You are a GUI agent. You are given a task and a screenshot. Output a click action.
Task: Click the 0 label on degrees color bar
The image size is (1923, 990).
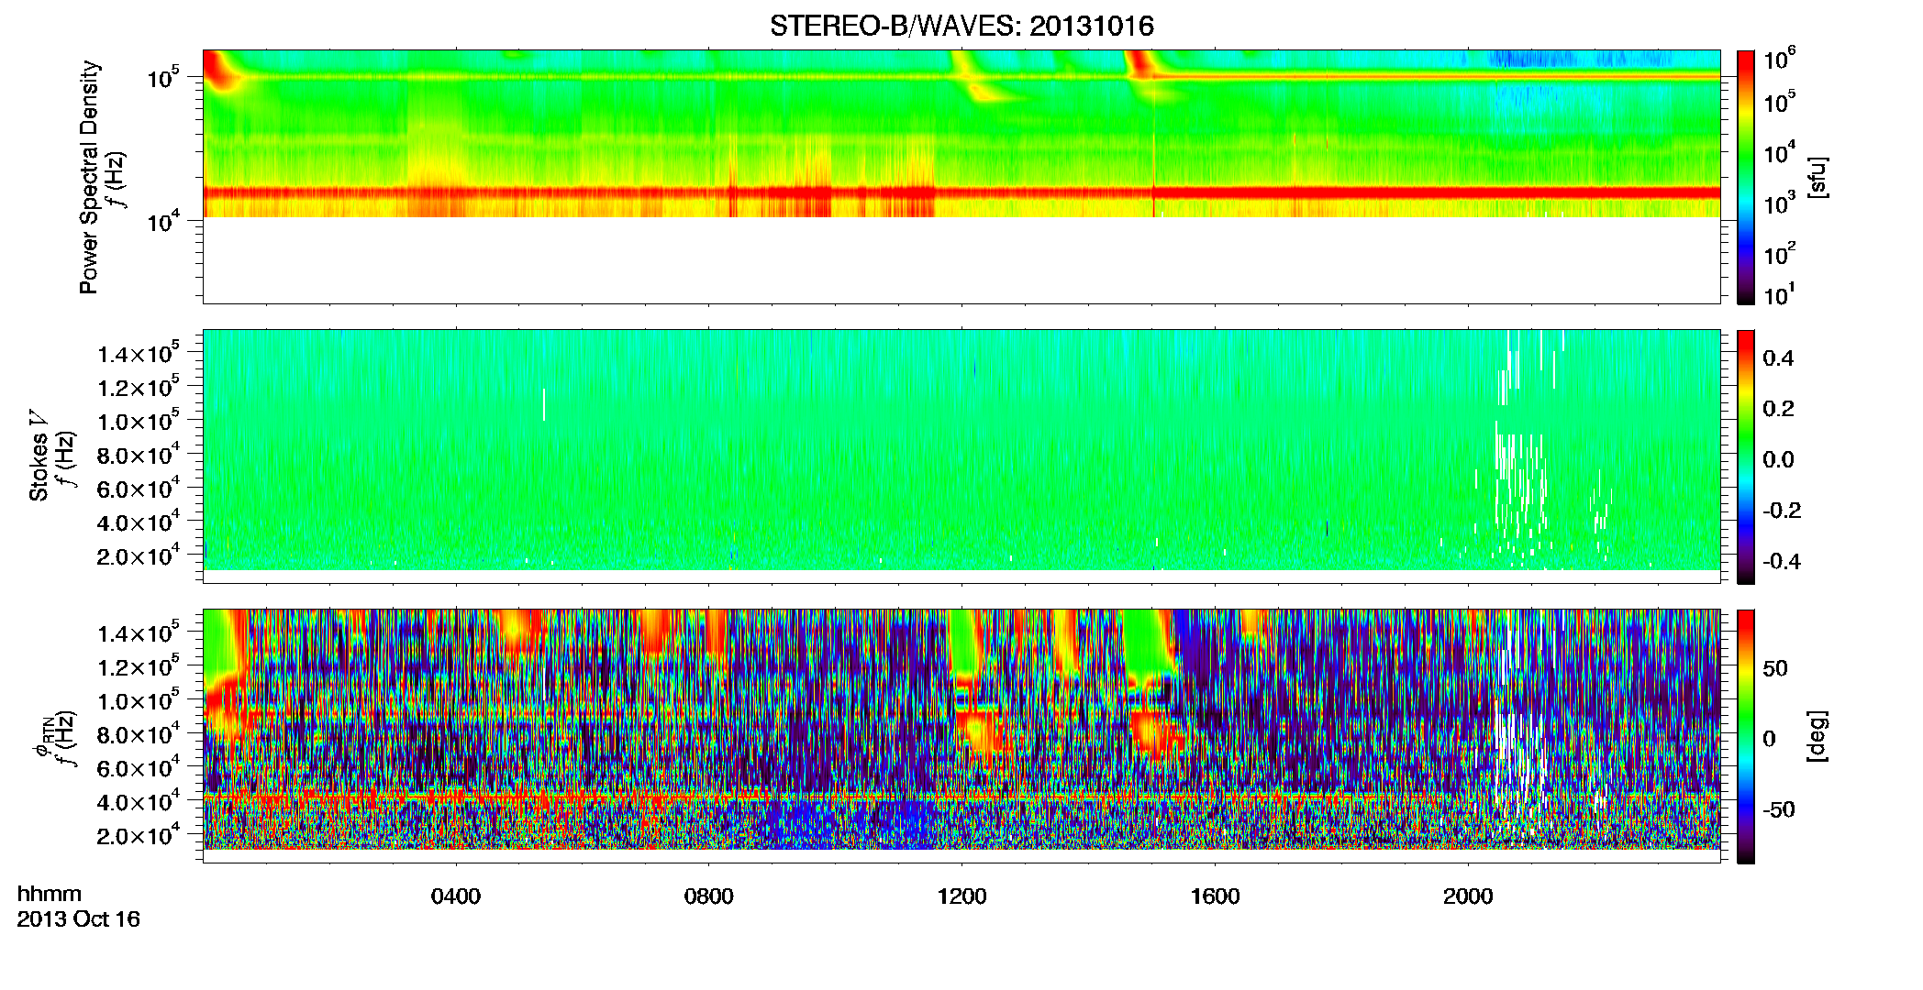point(1769,739)
